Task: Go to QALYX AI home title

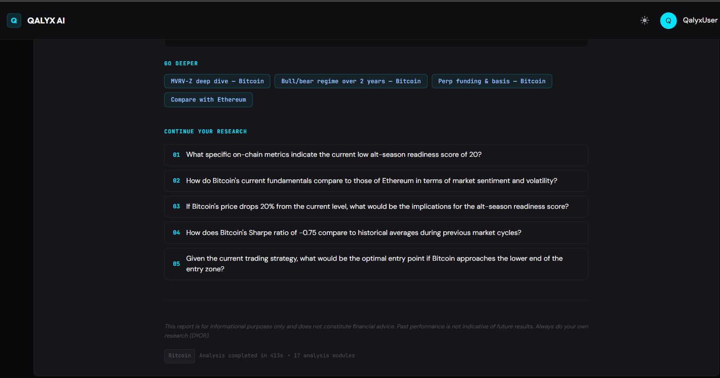Action: pos(46,21)
